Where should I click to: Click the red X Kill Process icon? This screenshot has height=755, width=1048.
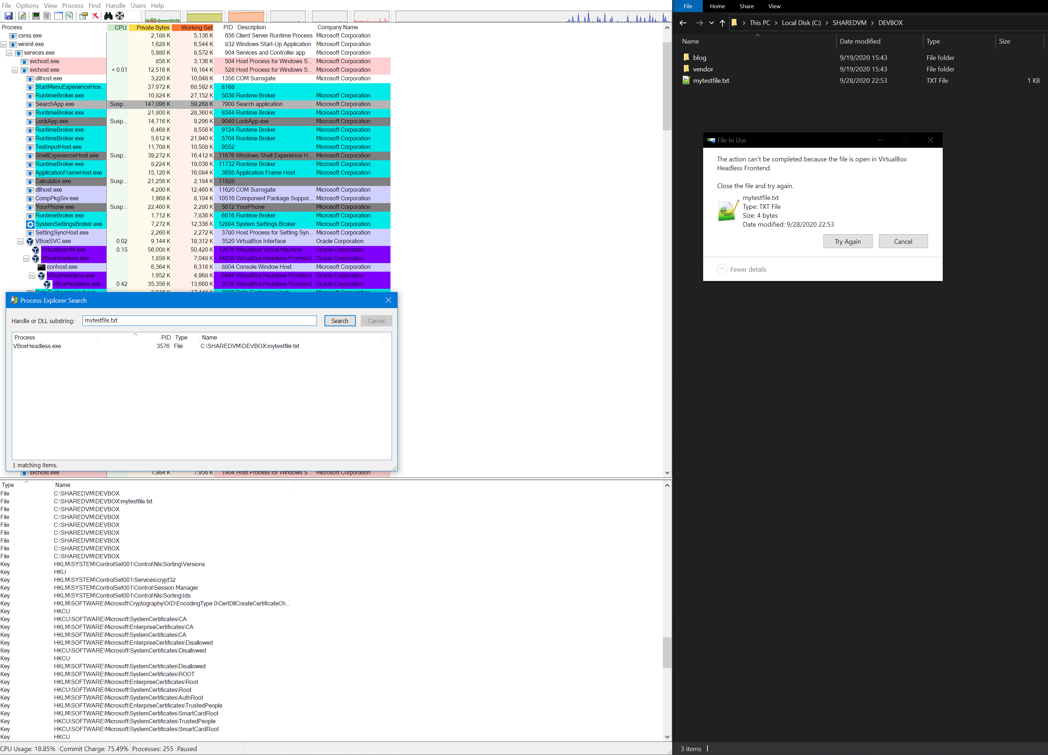click(95, 16)
